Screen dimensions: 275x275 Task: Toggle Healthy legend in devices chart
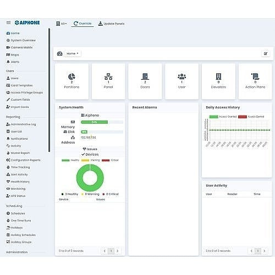click(x=70, y=160)
